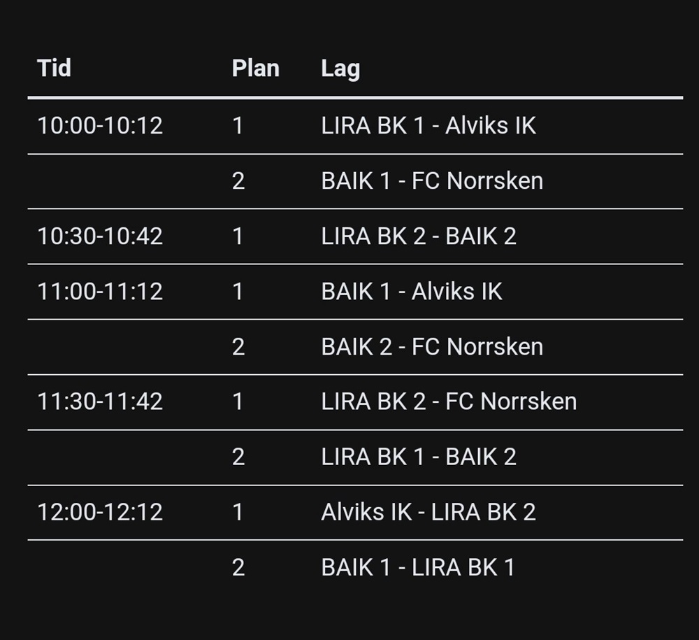Viewport: 699px width, 640px height.
Task: Click plan number for BAIK 2 - FC Norrsken row
Action: point(238,347)
